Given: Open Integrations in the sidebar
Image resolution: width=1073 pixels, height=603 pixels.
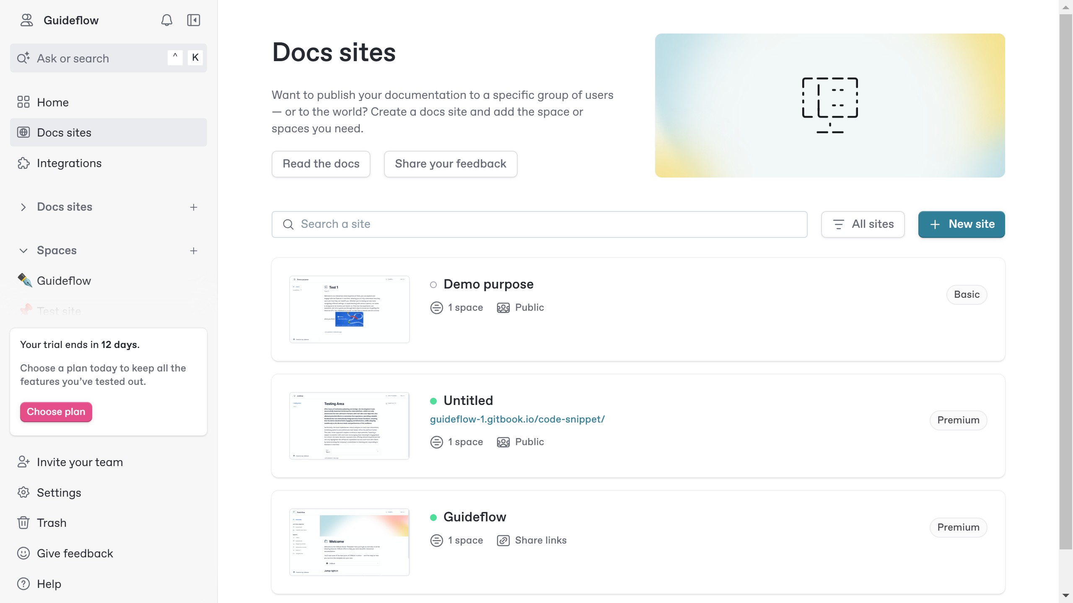Looking at the screenshot, I should 109,163.
